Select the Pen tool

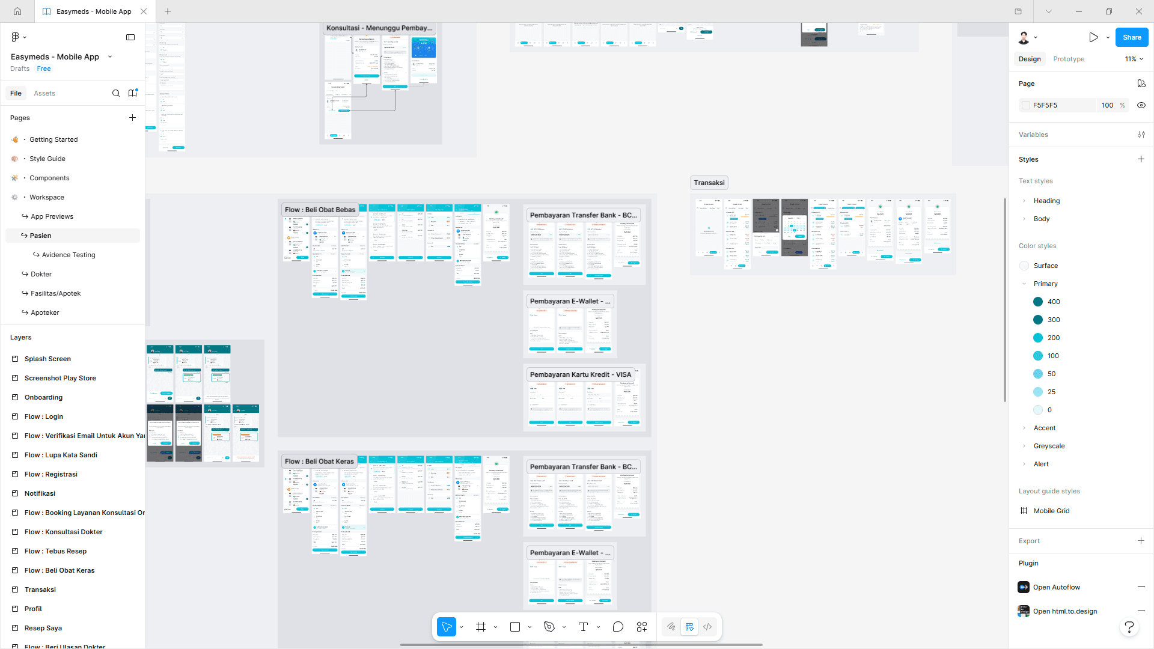point(549,627)
